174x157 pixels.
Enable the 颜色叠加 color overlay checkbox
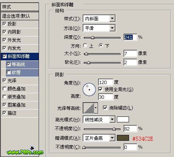coord(4,89)
